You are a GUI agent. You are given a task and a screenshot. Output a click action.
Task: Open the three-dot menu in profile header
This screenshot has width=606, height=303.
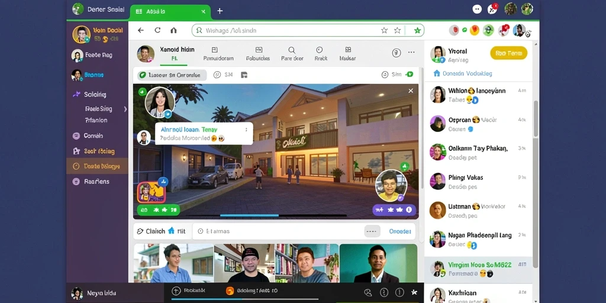click(x=411, y=52)
